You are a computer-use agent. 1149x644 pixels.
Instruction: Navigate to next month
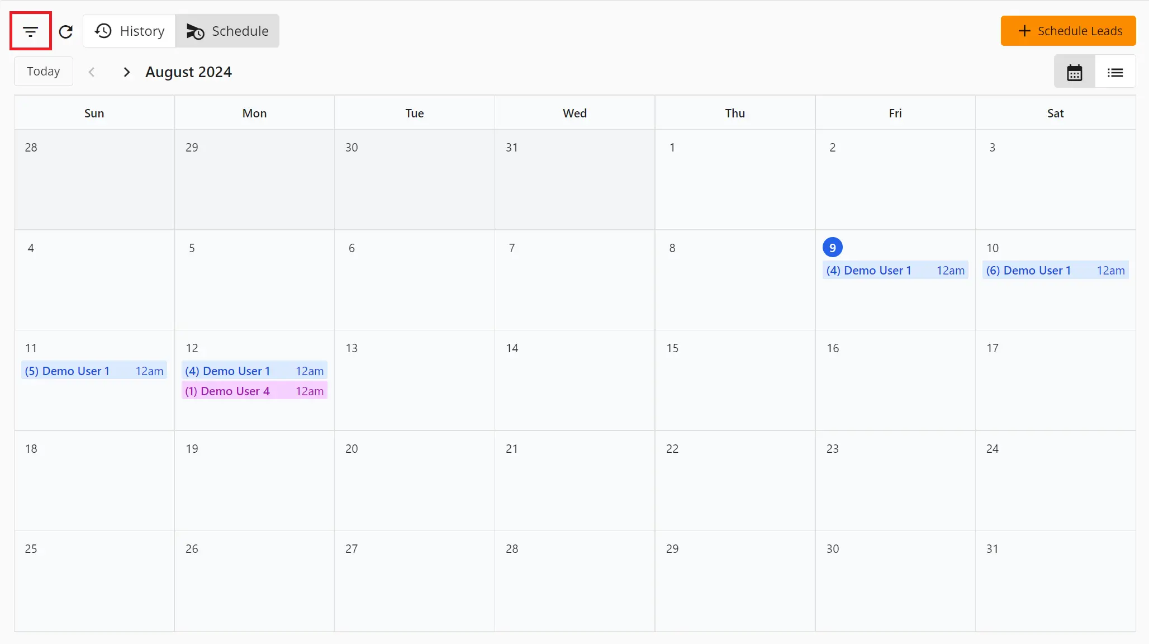click(127, 72)
